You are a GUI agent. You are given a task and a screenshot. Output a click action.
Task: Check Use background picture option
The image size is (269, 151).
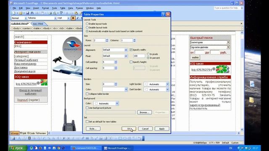tap(87, 108)
